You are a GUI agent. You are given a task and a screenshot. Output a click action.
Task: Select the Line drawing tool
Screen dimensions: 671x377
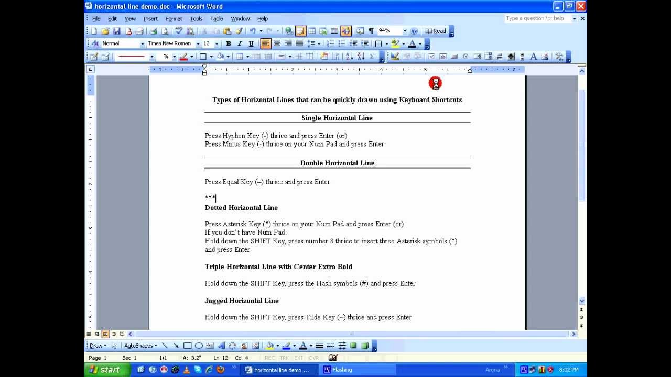(x=165, y=346)
